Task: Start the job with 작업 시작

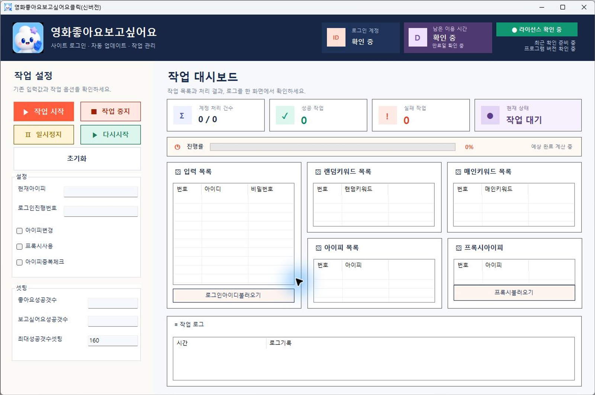Action: click(x=44, y=111)
